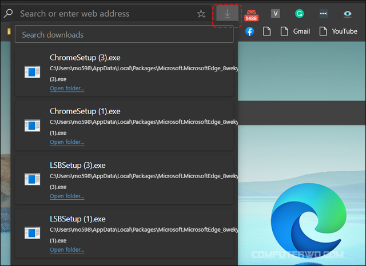Image resolution: width=366 pixels, height=266 pixels.
Task: Open the eye extension icon
Action: [x=347, y=14]
